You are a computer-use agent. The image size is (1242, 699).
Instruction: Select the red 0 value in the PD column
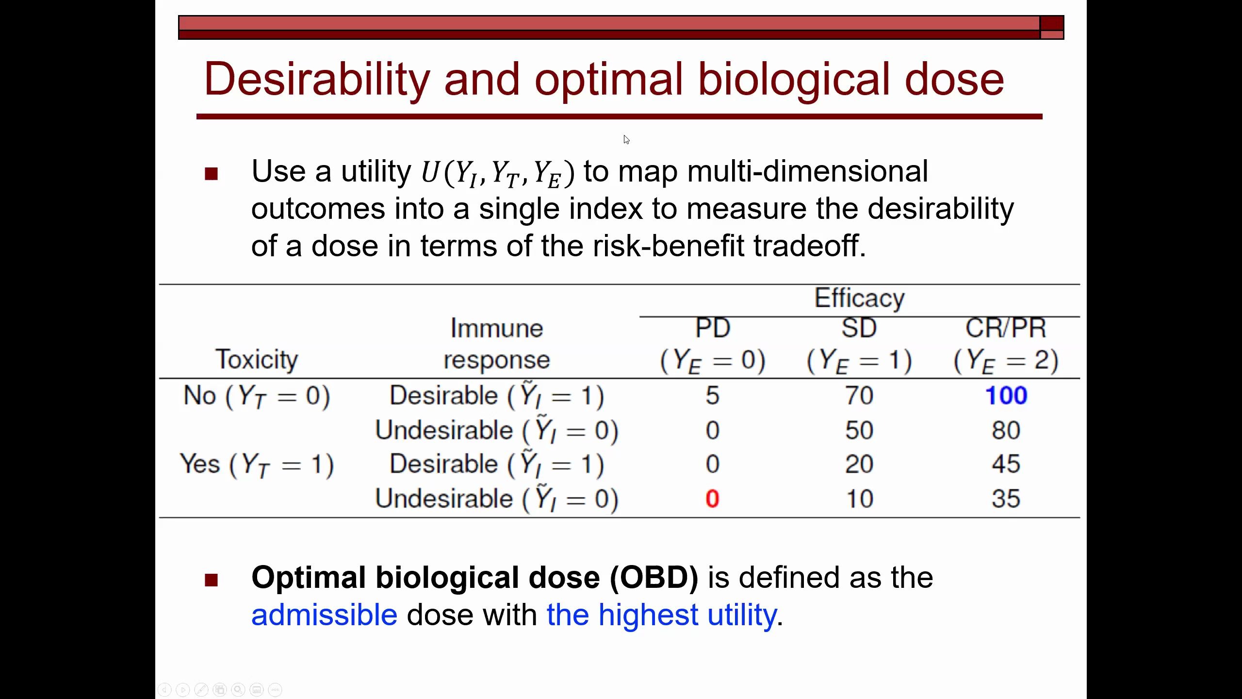(712, 499)
